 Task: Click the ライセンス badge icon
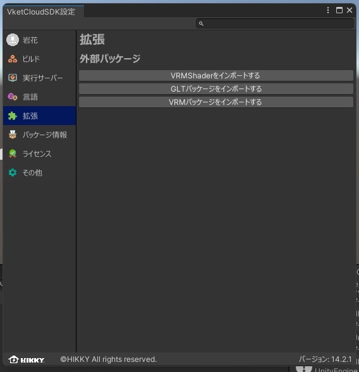pyautogui.click(x=13, y=153)
